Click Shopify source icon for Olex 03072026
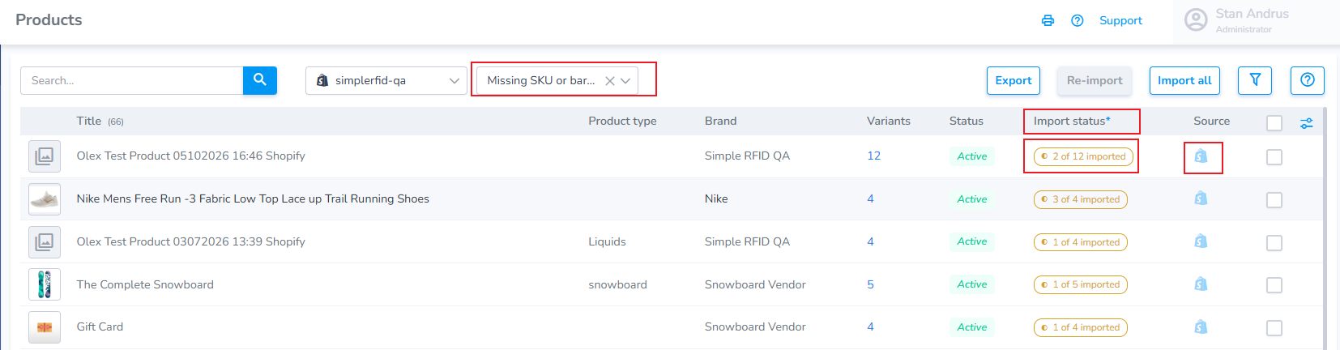The image size is (1340, 350). (x=1201, y=241)
